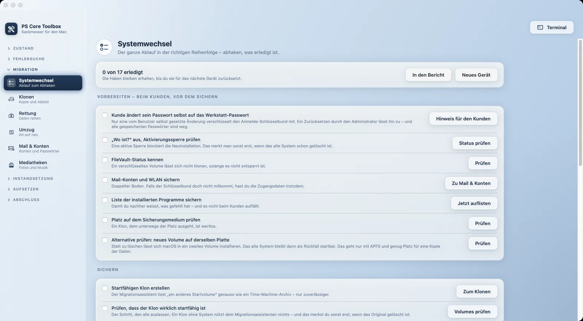Expand the FEHLERSUCHE sidebar section
The image size is (583, 321).
26,59
